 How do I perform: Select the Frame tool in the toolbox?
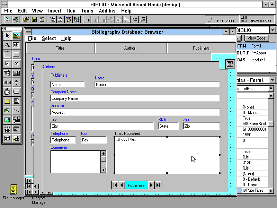pyautogui.click(x=7, y=54)
